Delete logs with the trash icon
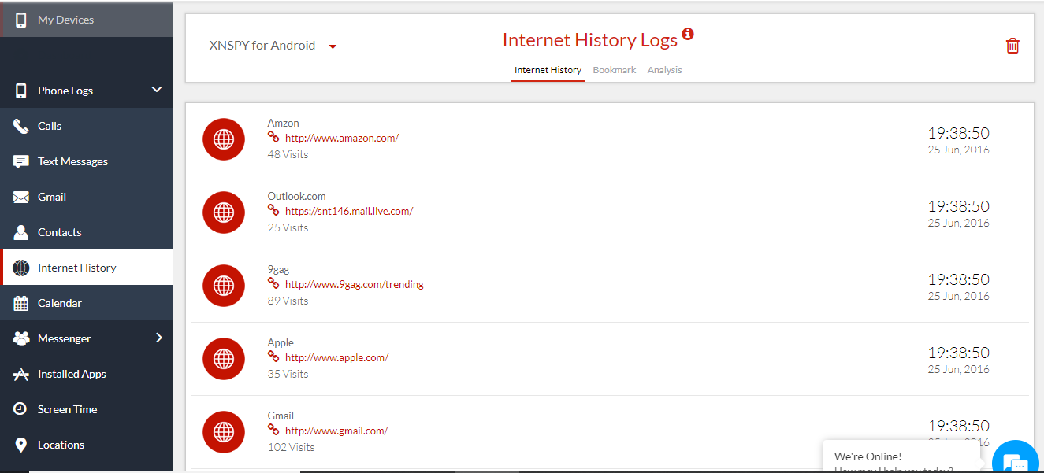 tap(1012, 46)
